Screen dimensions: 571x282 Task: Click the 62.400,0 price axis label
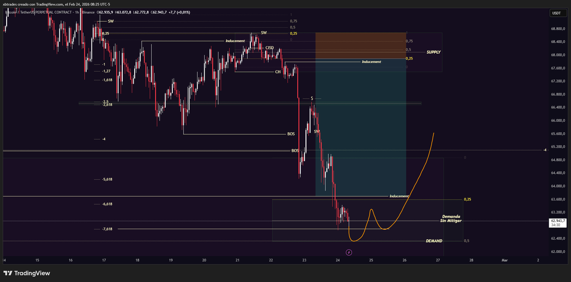(x=558, y=238)
